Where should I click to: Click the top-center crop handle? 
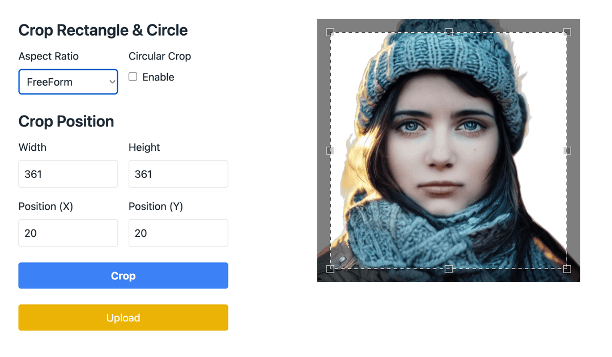pyautogui.click(x=449, y=31)
